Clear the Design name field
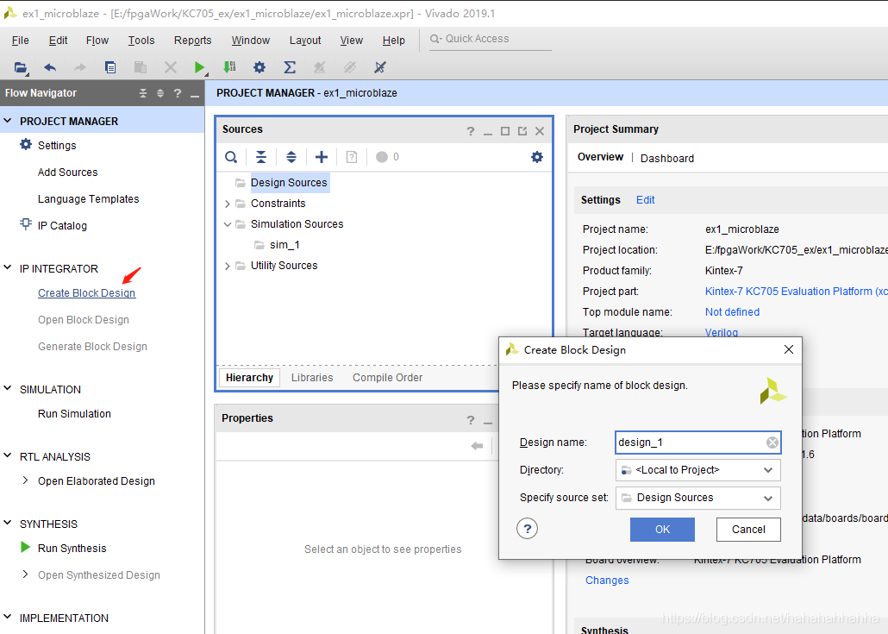888x634 pixels. pyautogui.click(x=772, y=443)
